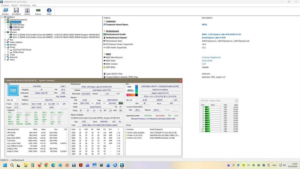Select the Row: 2 memory module entry
Screen dimensions: 300x169
tap(56, 37)
